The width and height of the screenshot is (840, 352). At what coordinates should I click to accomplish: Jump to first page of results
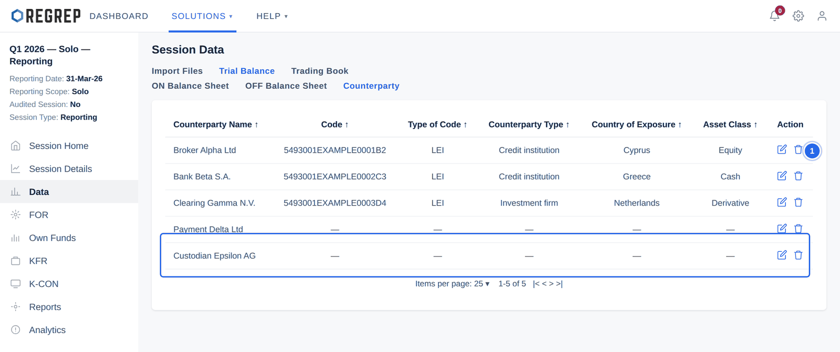point(536,284)
